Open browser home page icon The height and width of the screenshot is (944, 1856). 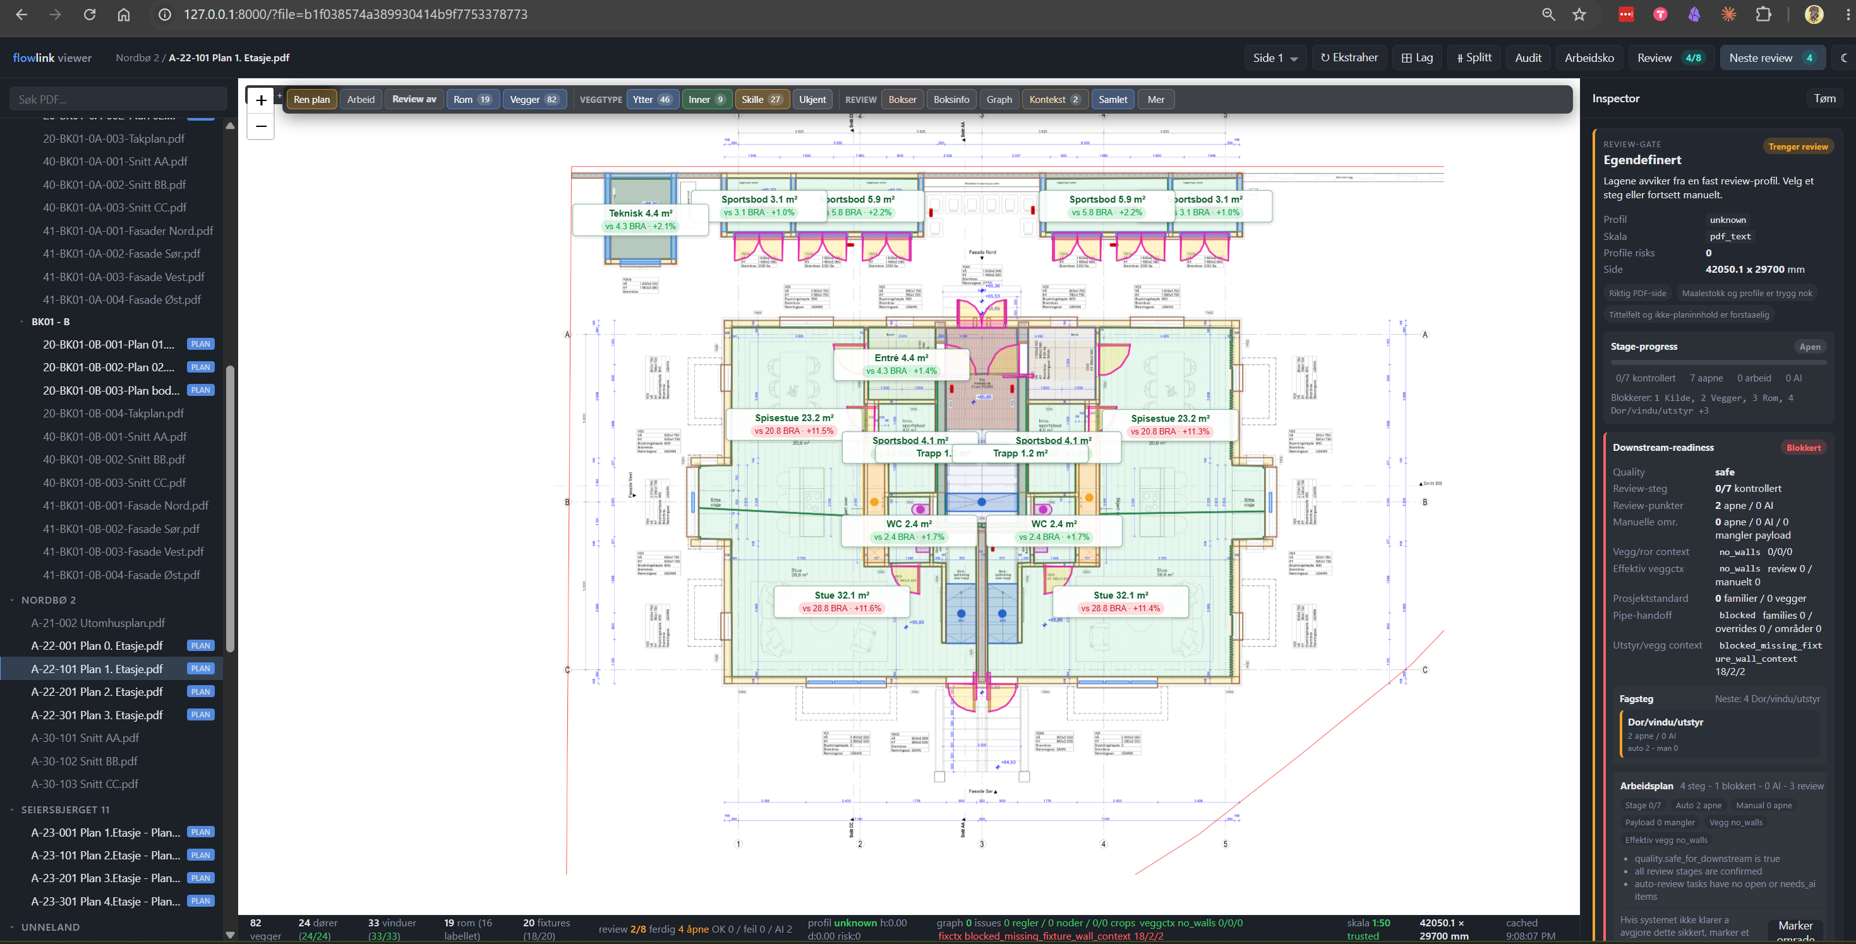[x=124, y=15]
